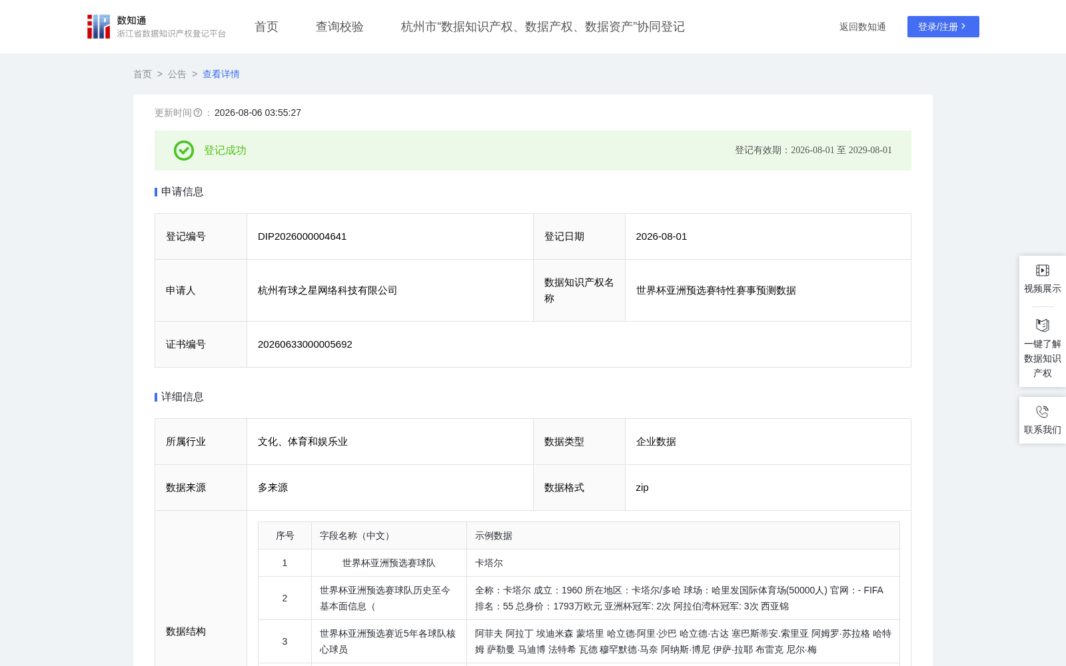Select the 阿菲夫 阿拉丁 players sample cell
Screen dimensions: 1066x666
(x=683, y=641)
